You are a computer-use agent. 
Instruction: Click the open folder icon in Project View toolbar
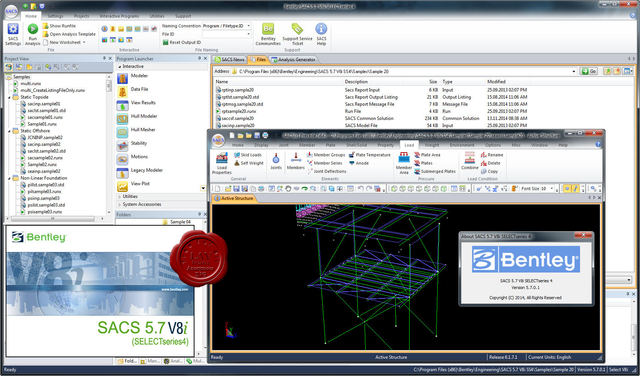(29, 67)
